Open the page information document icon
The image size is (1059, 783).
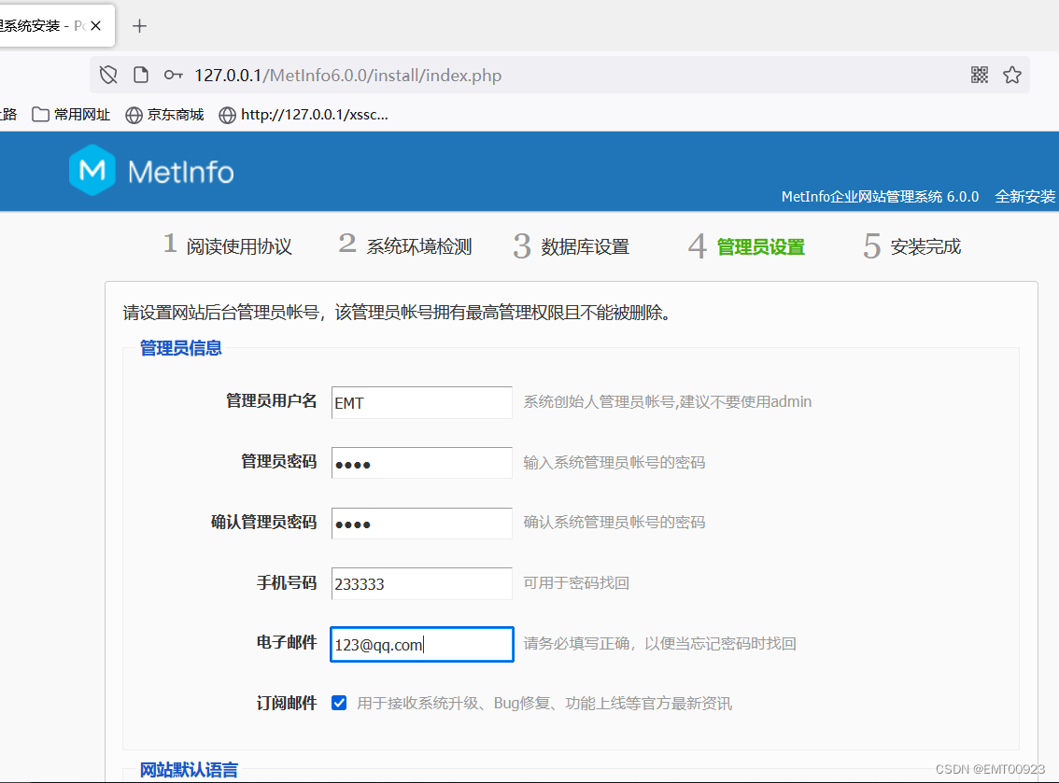coord(140,75)
